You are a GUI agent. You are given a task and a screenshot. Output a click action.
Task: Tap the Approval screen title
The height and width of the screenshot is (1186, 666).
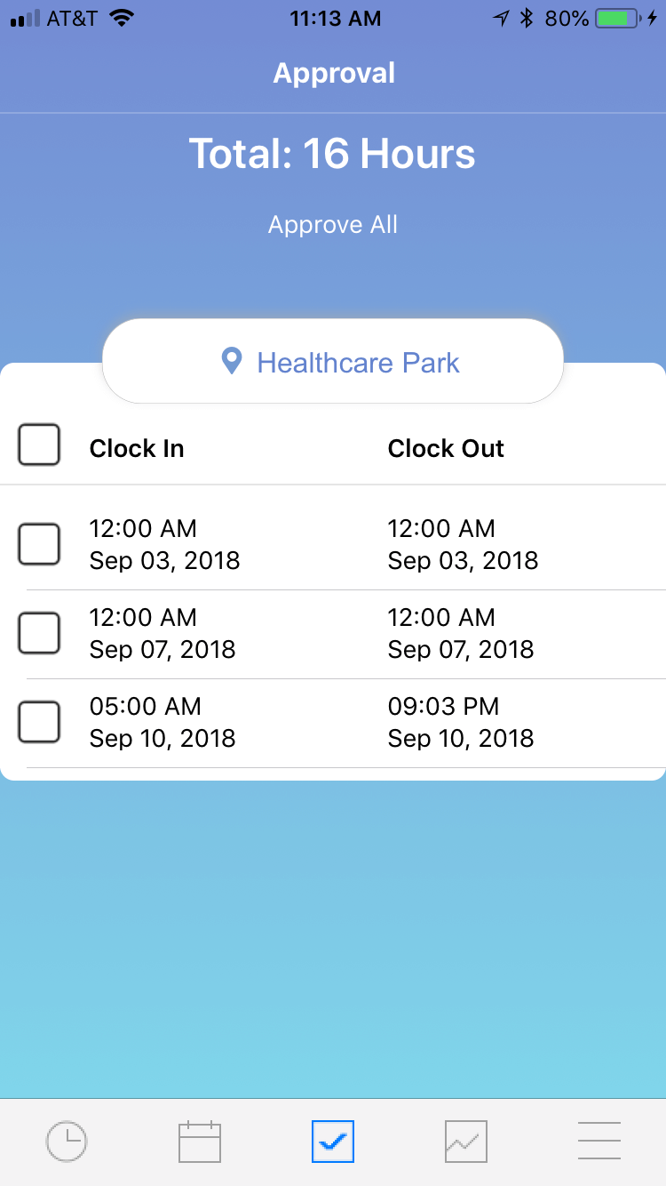(x=334, y=73)
